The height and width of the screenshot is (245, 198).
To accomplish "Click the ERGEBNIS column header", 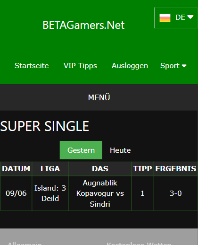I will click(x=176, y=169).
